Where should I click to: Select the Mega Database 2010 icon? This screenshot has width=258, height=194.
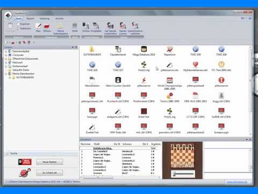click(x=144, y=51)
